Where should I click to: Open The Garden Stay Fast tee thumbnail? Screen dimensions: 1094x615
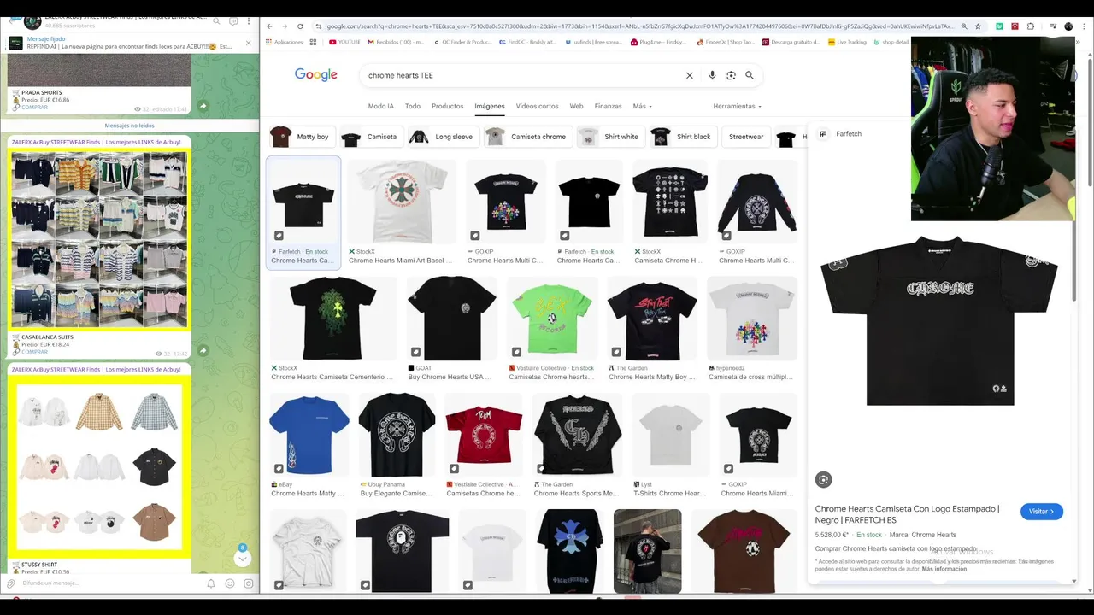[x=652, y=319]
